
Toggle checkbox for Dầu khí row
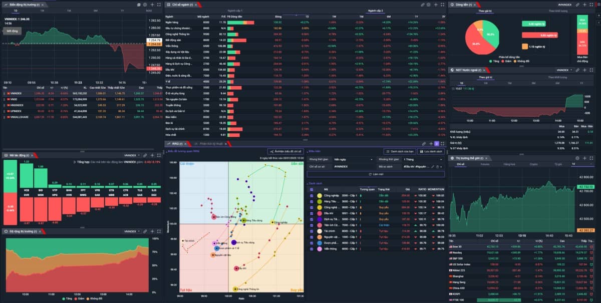click(312, 213)
